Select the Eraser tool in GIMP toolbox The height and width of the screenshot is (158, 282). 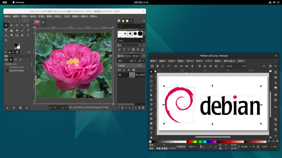(28, 30)
